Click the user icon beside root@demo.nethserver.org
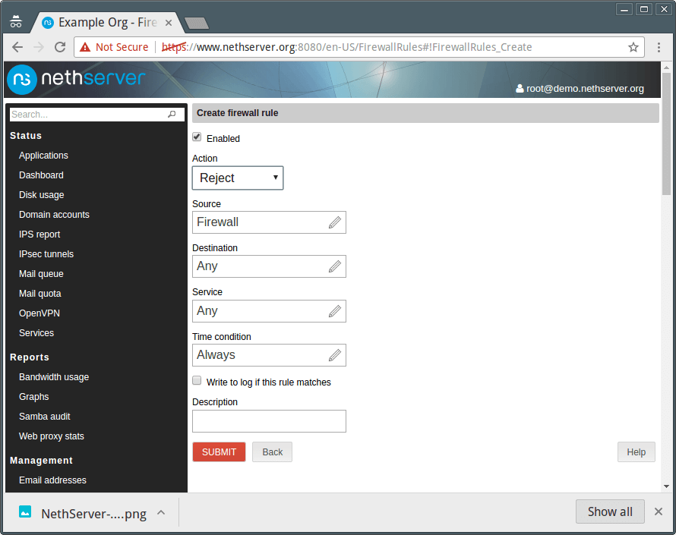Image resolution: width=676 pixels, height=535 pixels. pyautogui.click(x=520, y=88)
